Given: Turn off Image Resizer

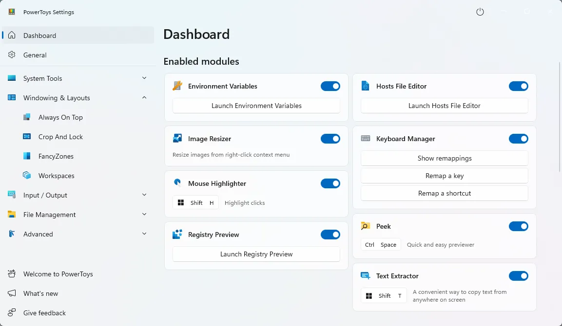Looking at the screenshot, I should (330, 139).
